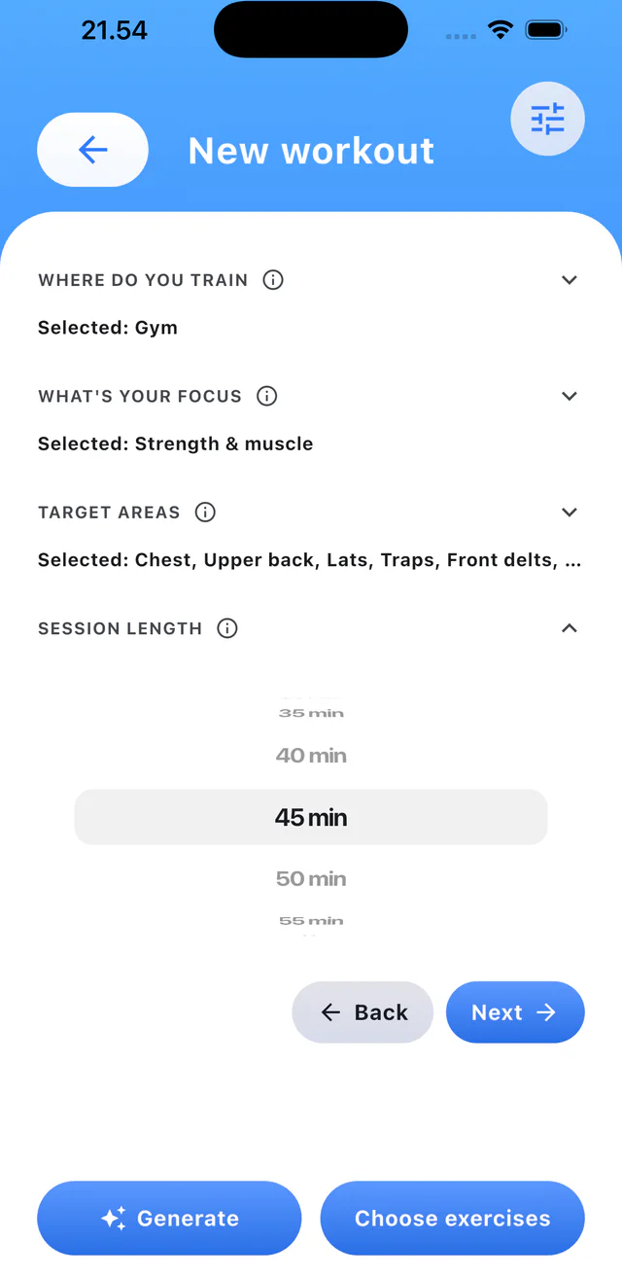622x1276 pixels.
Task: Select 40 min in the picker
Action: (x=311, y=756)
